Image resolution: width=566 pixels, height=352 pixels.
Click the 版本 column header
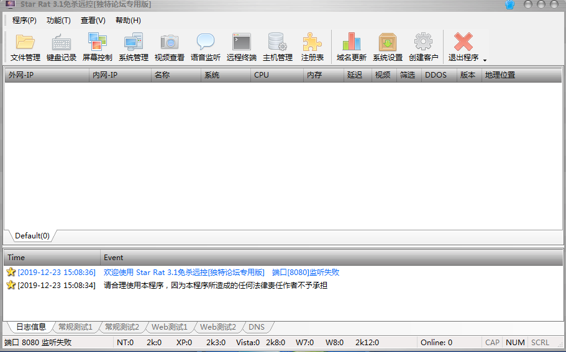pos(469,75)
